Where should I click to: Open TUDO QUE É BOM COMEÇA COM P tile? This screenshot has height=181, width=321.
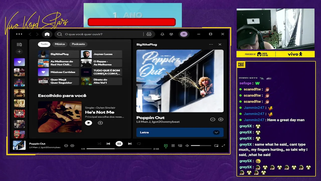[x=101, y=72]
